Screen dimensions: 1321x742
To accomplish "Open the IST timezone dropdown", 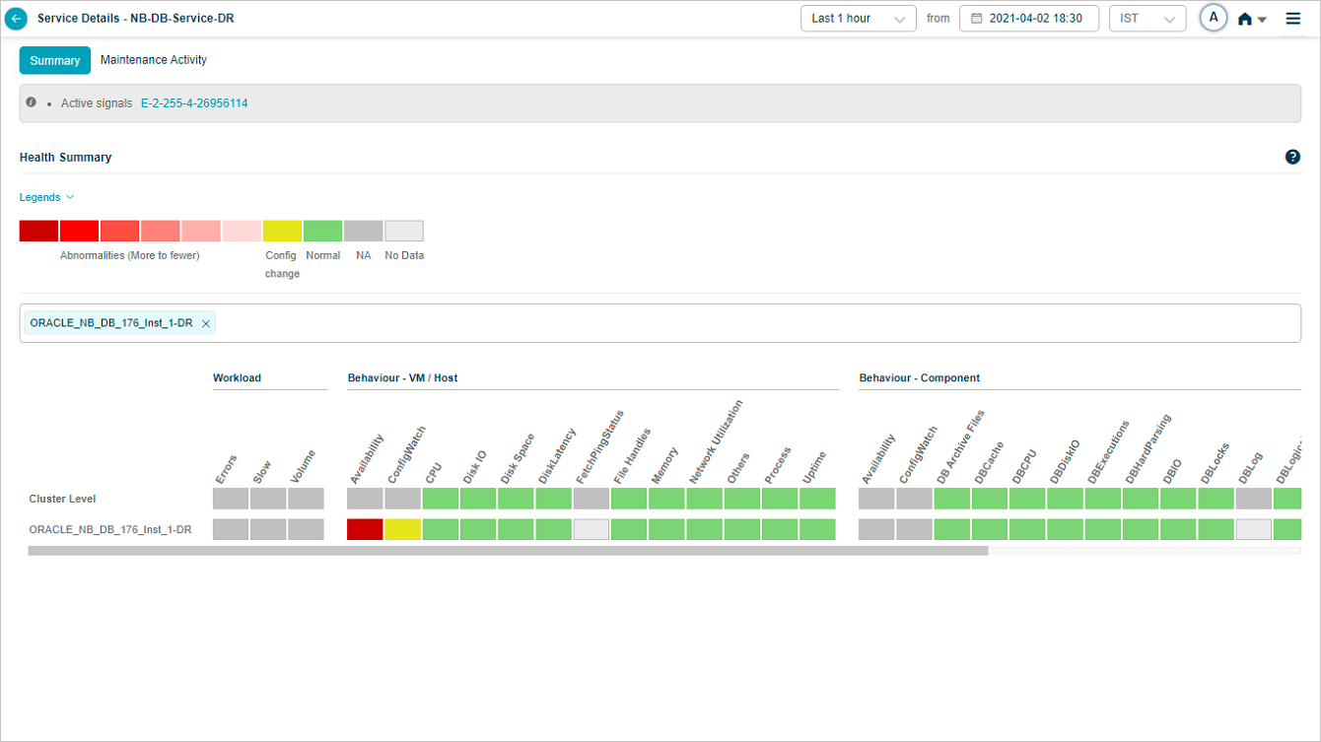I will pos(1147,19).
